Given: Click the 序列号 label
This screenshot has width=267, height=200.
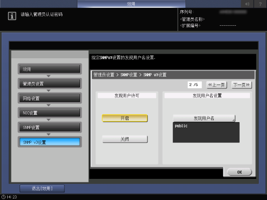Looking at the screenshot, I should [186, 12].
